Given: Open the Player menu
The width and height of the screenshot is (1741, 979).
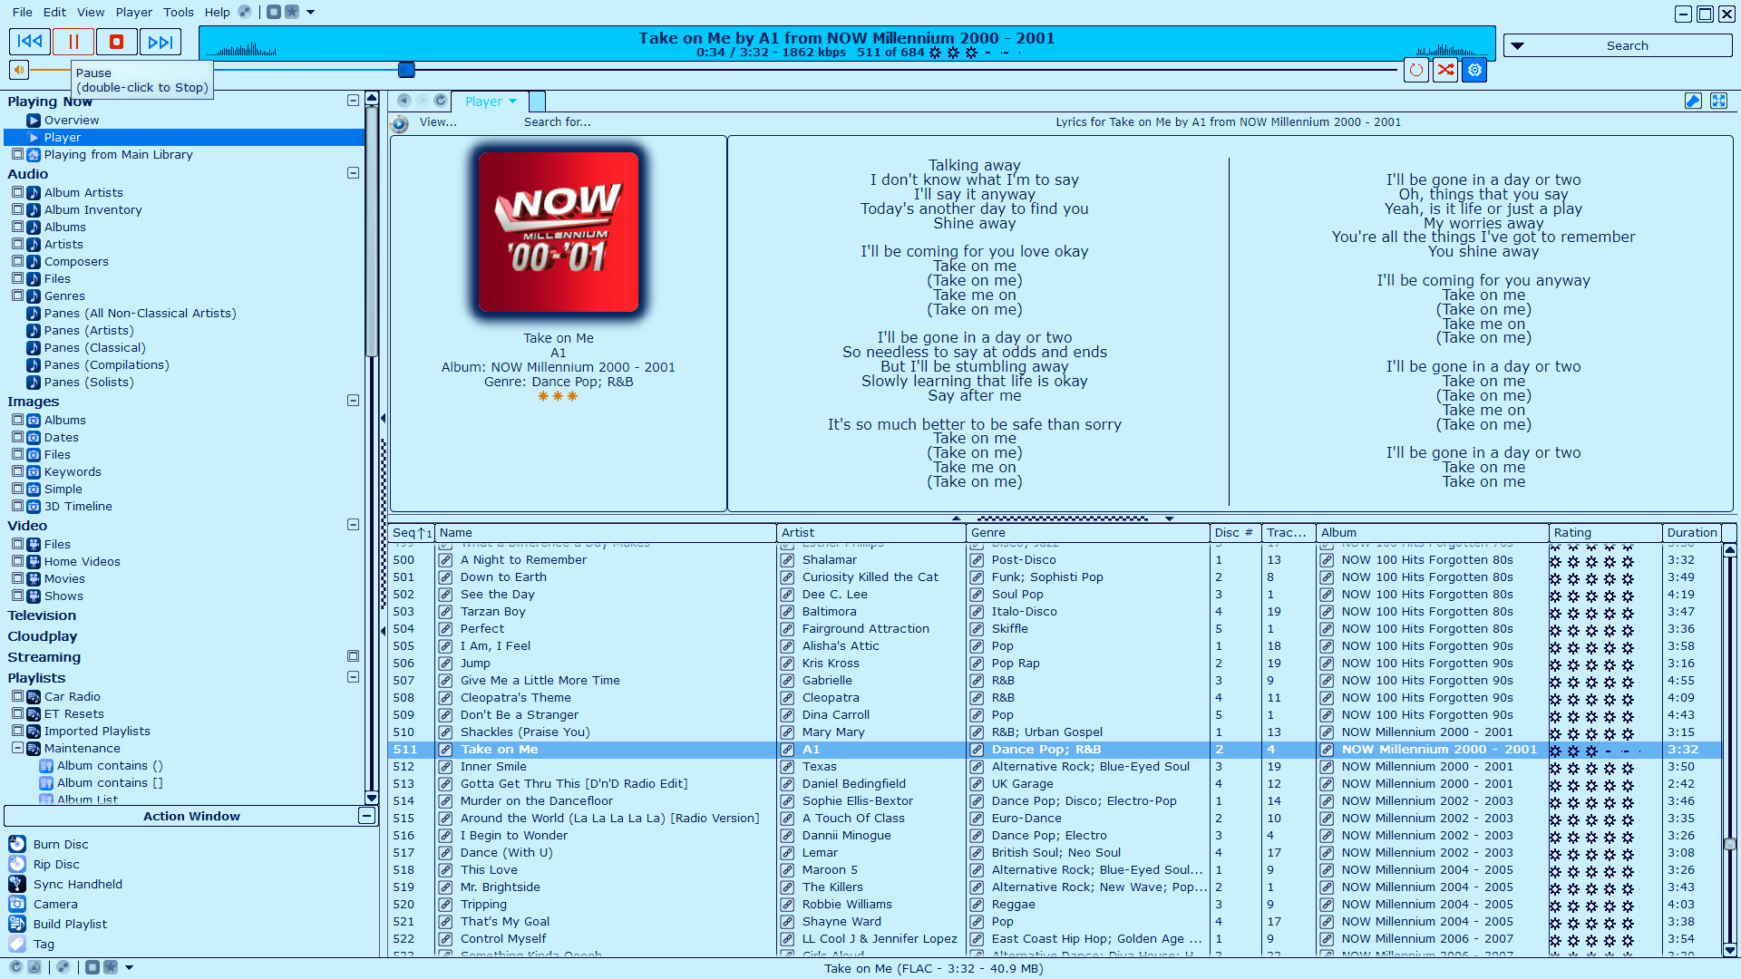Looking at the screenshot, I should 133,12.
